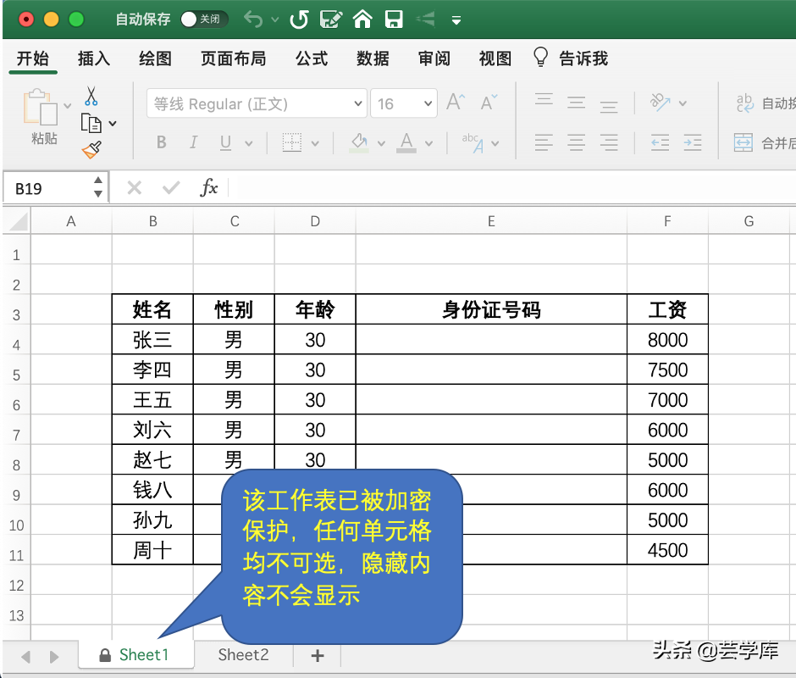Click the Decrease Indent icon
The width and height of the screenshot is (796, 678).
[660, 143]
